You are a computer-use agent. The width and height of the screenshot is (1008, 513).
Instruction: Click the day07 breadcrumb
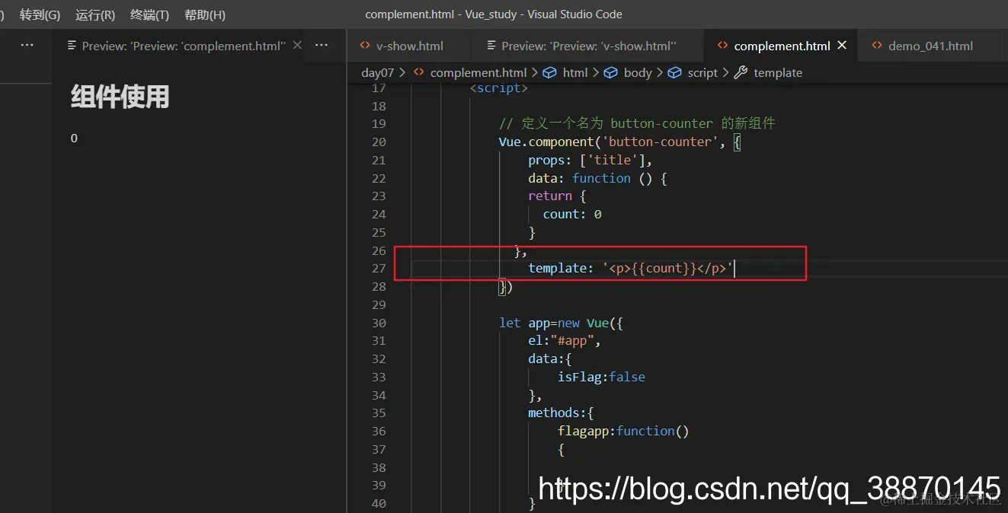point(378,72)
